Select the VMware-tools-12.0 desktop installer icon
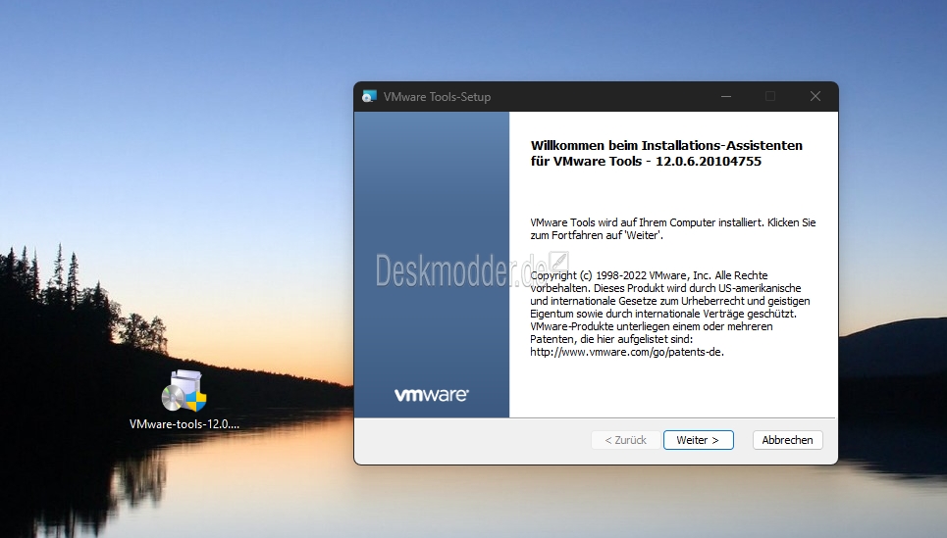947x538 pixels. pyautogui.click(x=184, y=391)
